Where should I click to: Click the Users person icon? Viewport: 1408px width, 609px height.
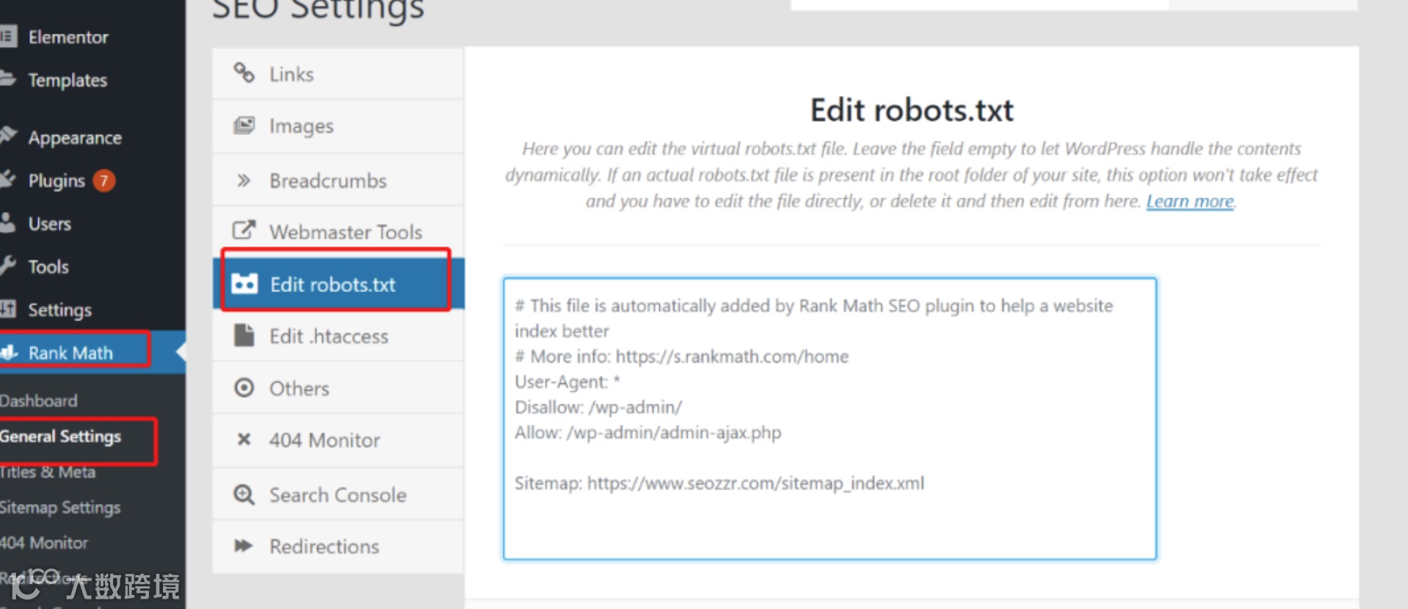(x=7, y=222)
